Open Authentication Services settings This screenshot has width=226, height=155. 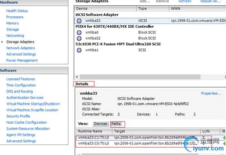[25, 97]
